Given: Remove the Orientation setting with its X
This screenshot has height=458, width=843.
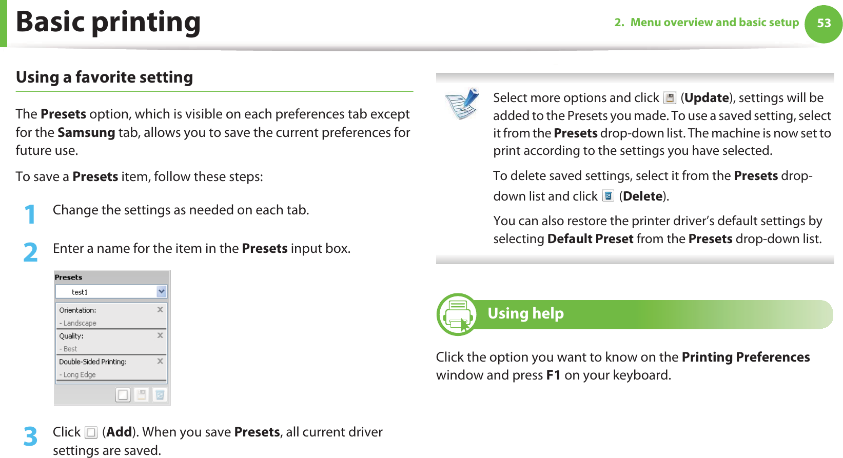Looking at the screenshot, I should pos(160,310).
